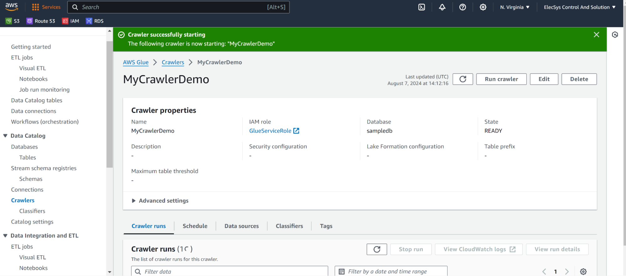626x276 pixels.
Task: Click the Filter data search field
Action: (230, 271)
